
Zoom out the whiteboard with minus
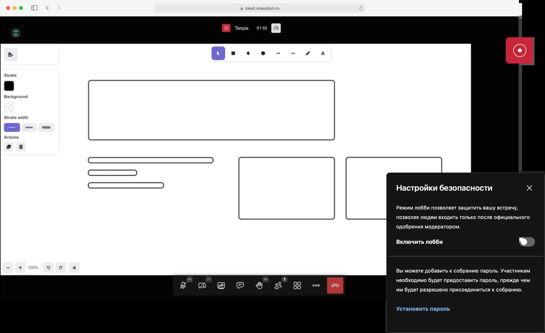(x=8, y=268)
